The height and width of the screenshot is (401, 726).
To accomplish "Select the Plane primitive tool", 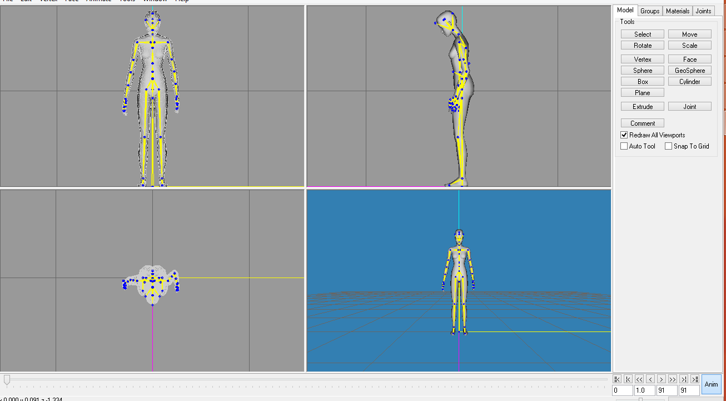I will 643,93.
